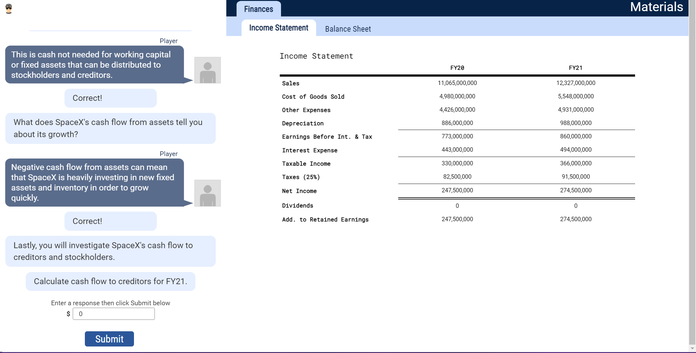This screenshot has width=696, height=353.
Task: Select the gray placeholder avatar beside second Player message
Action: tap(207, 193)
